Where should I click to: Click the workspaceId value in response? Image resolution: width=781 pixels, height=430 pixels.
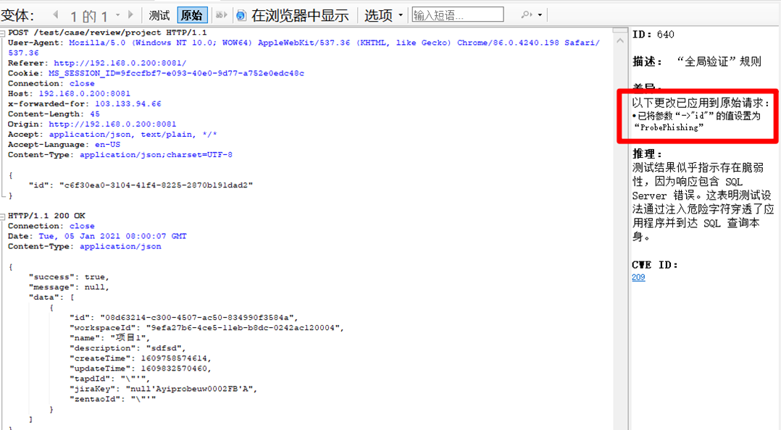[245, 328]
